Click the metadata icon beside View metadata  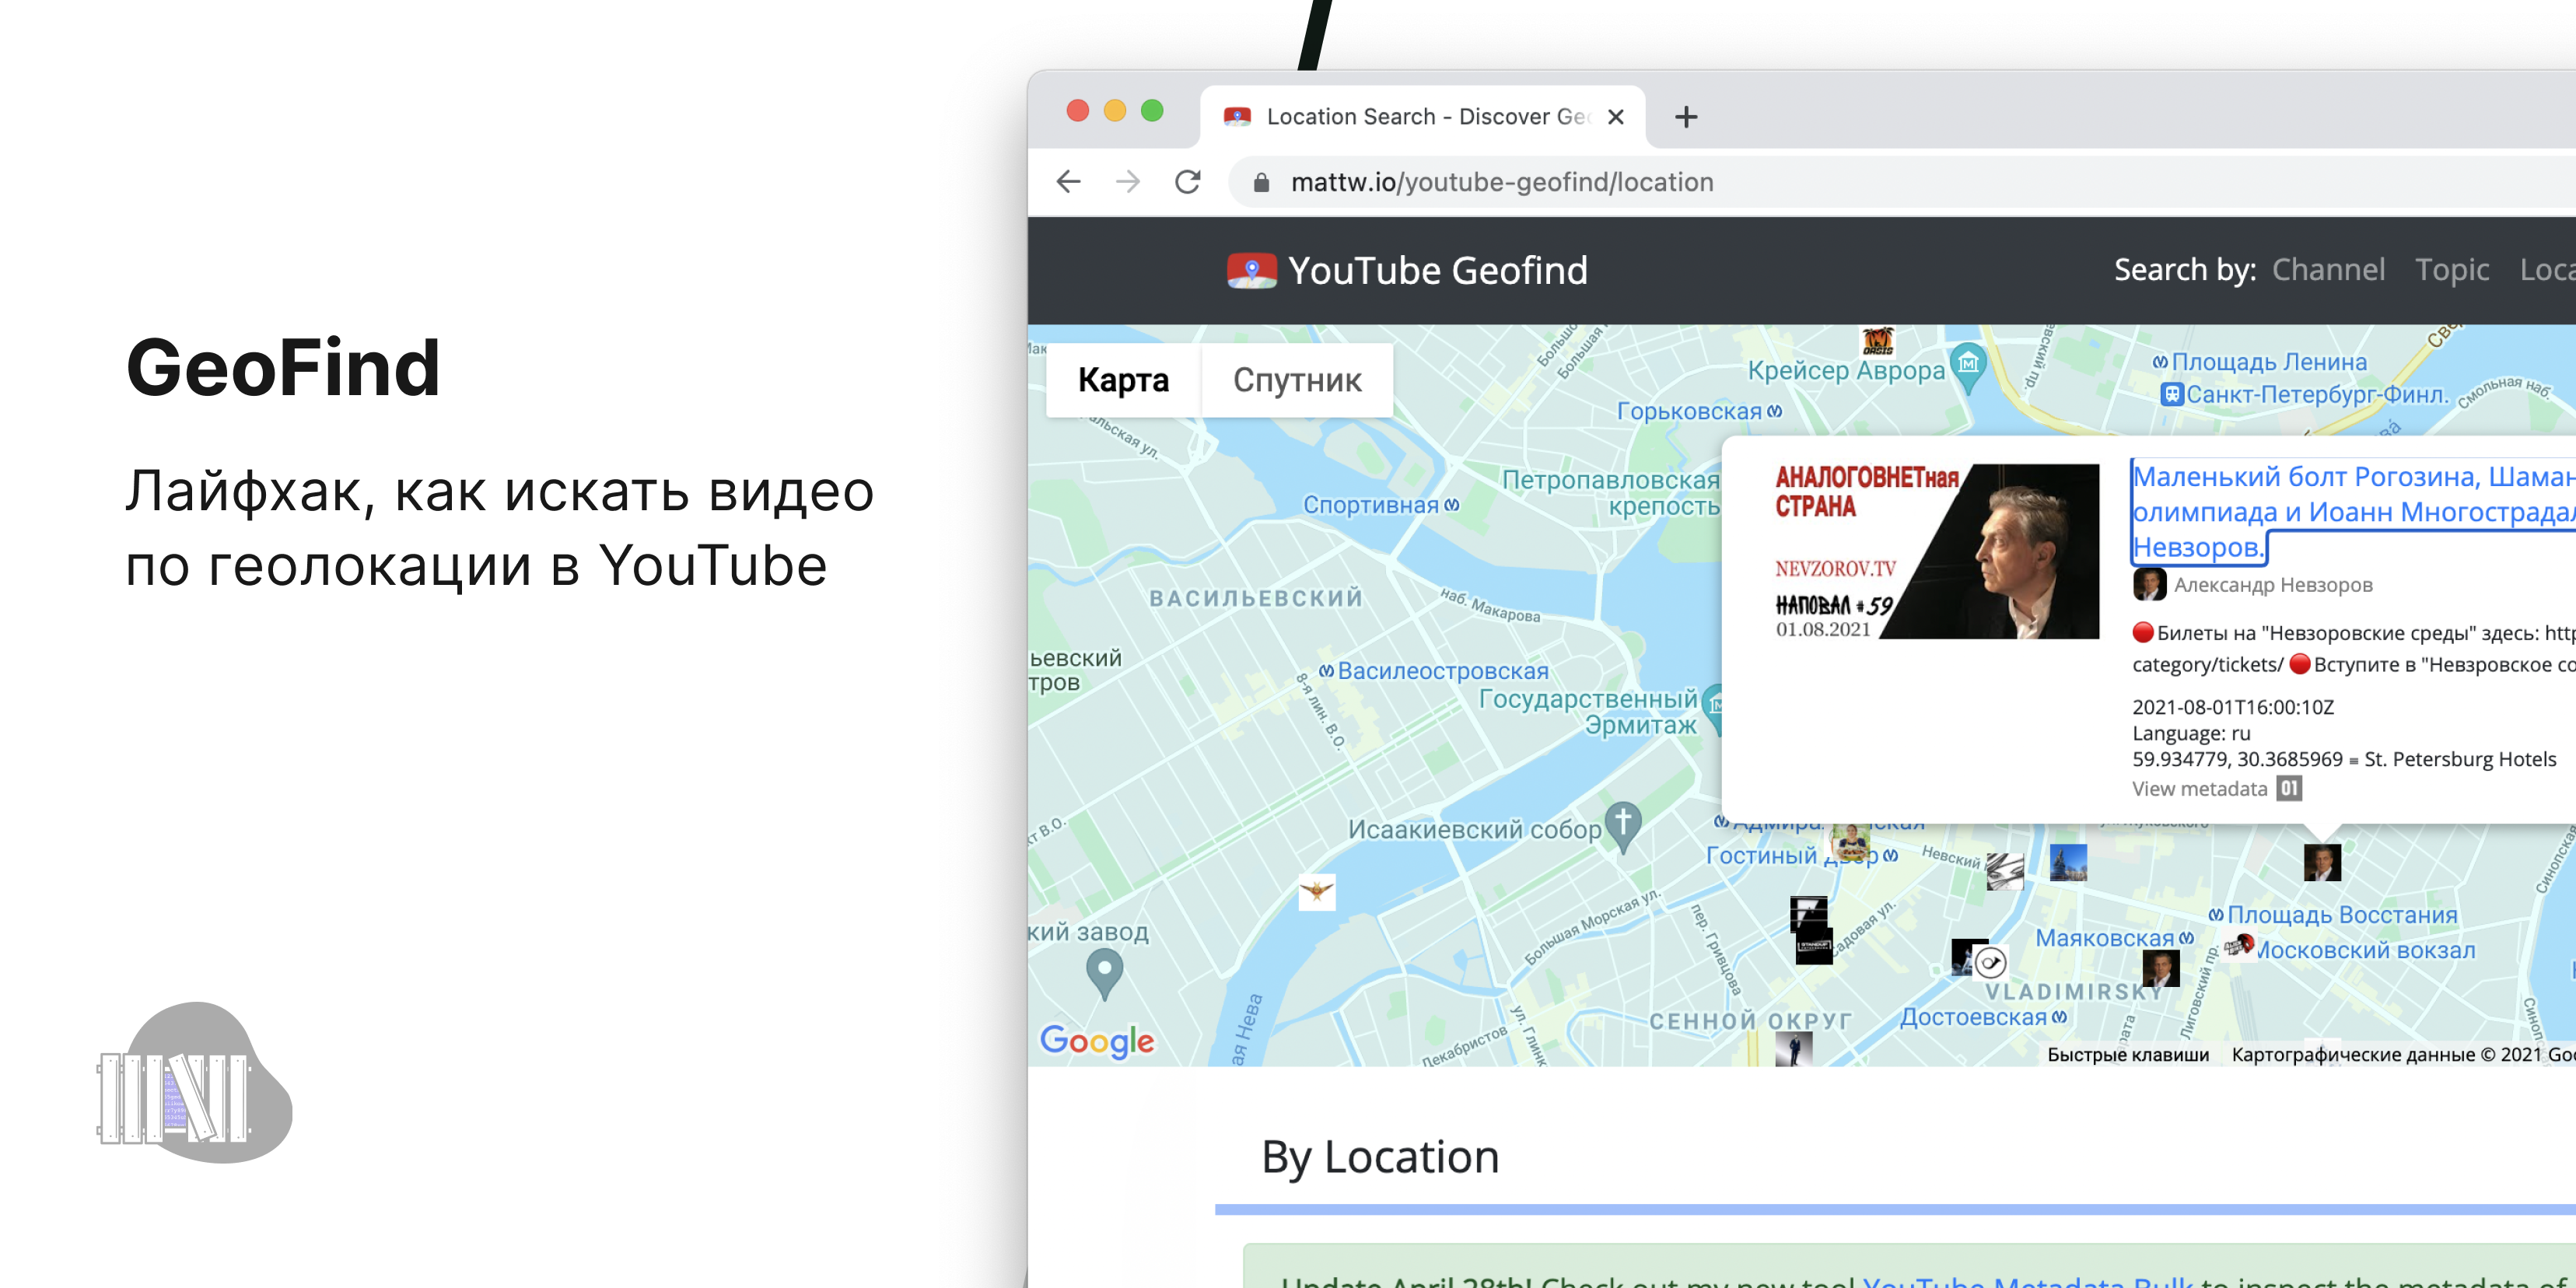(x=2289, y=789)
